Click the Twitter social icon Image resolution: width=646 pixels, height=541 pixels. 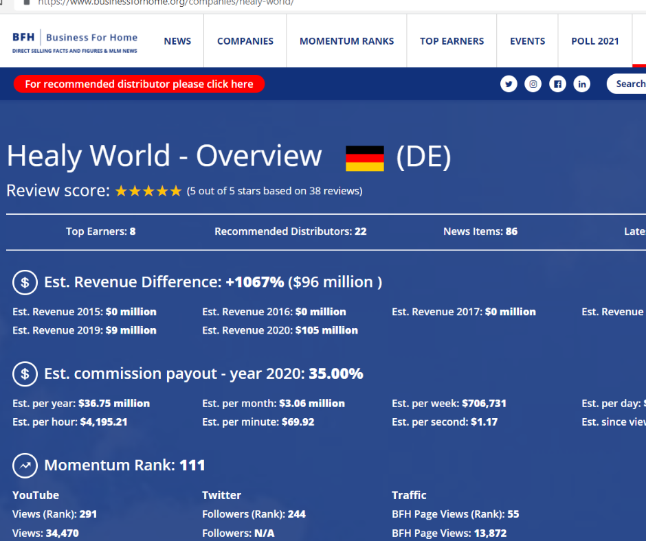point(509,84)
